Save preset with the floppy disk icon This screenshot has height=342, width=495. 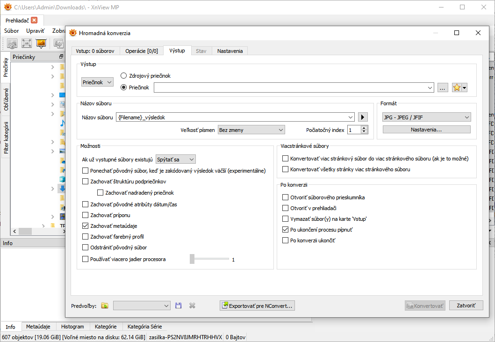(x=178, y=306)
